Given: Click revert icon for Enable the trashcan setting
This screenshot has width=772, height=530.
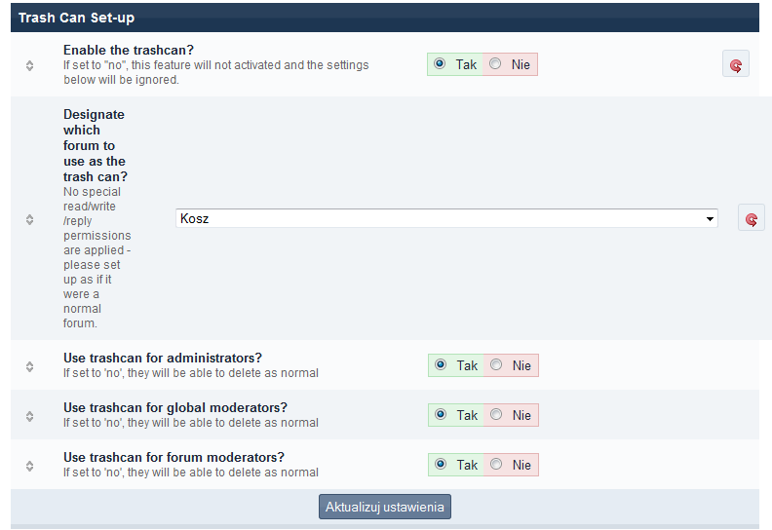Looking at the screenshot, I should coord(736,65).
